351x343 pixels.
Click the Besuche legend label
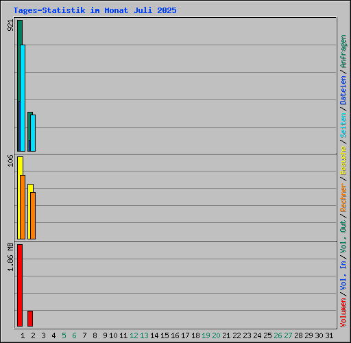point(343,161)
